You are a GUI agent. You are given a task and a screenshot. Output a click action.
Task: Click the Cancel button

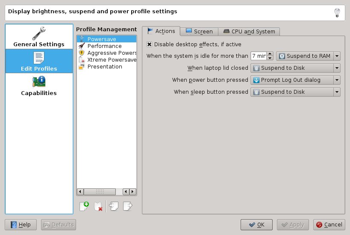point(329,225)
